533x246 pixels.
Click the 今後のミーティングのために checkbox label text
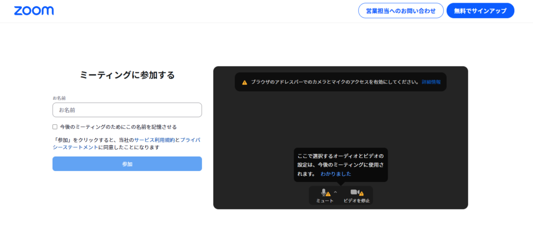[118, 127]
